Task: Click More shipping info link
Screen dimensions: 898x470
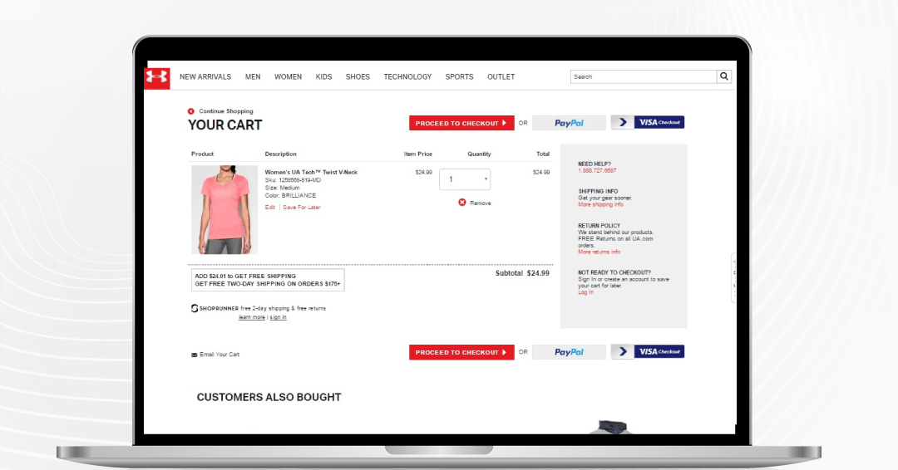Action: (601, 205)
